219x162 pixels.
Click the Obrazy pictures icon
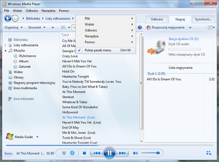pyautogui.click(x=10, y=77)
